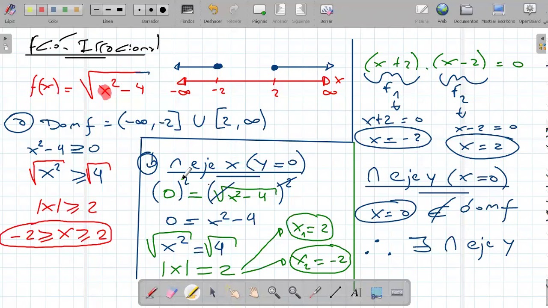Screen dimensions: 548x308
Task: Select the pointing-finger interact tool
Action: click(x=233, y=293)
